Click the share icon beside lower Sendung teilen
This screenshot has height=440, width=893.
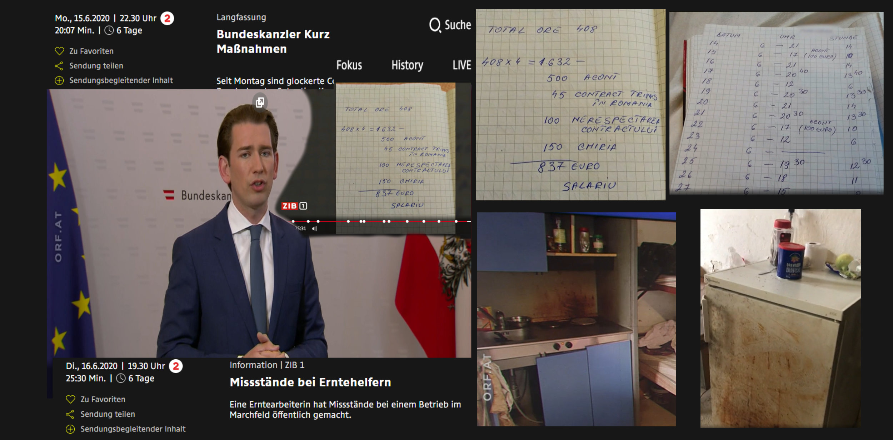coord(70,414)
